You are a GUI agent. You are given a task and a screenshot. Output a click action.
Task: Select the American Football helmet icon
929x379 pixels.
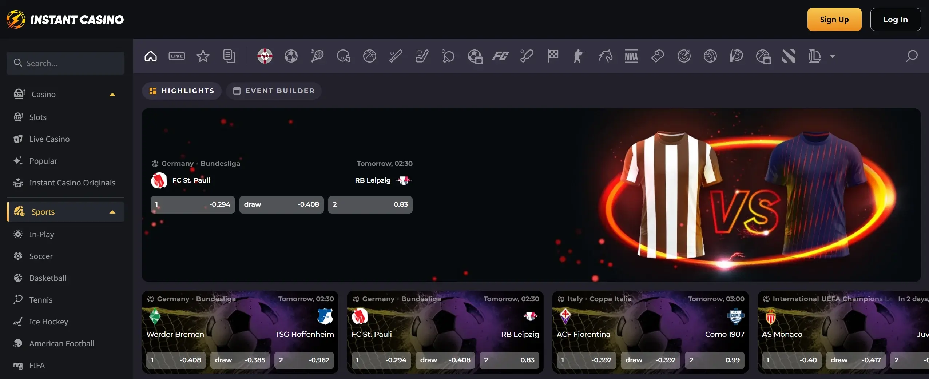(x=343, y=56)
